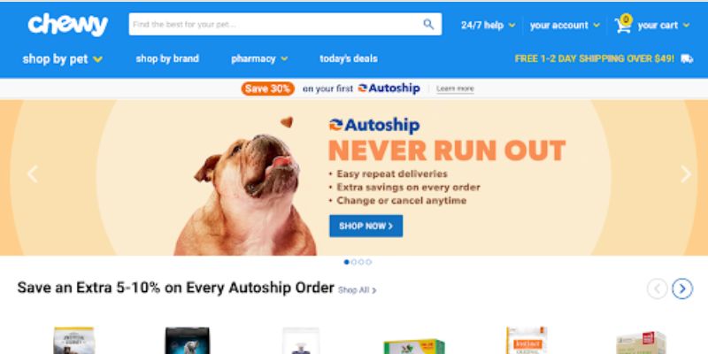Open shop by brand menu item

[x=167, y=58]
